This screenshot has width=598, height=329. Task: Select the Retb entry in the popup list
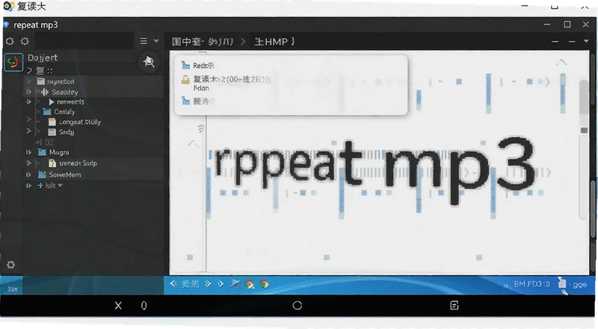point(198,65)
